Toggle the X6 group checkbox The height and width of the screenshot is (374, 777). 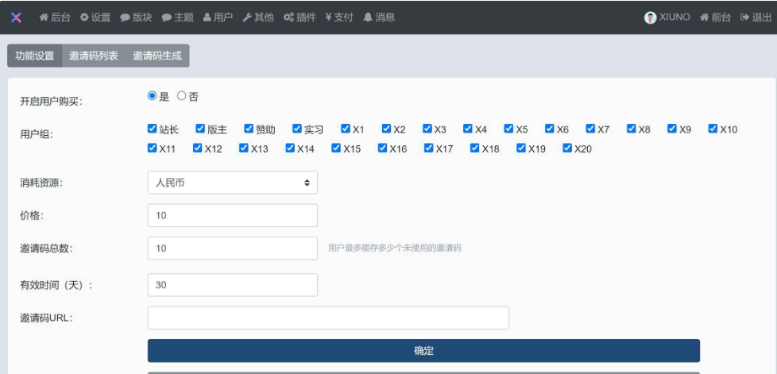coord(550,129)
